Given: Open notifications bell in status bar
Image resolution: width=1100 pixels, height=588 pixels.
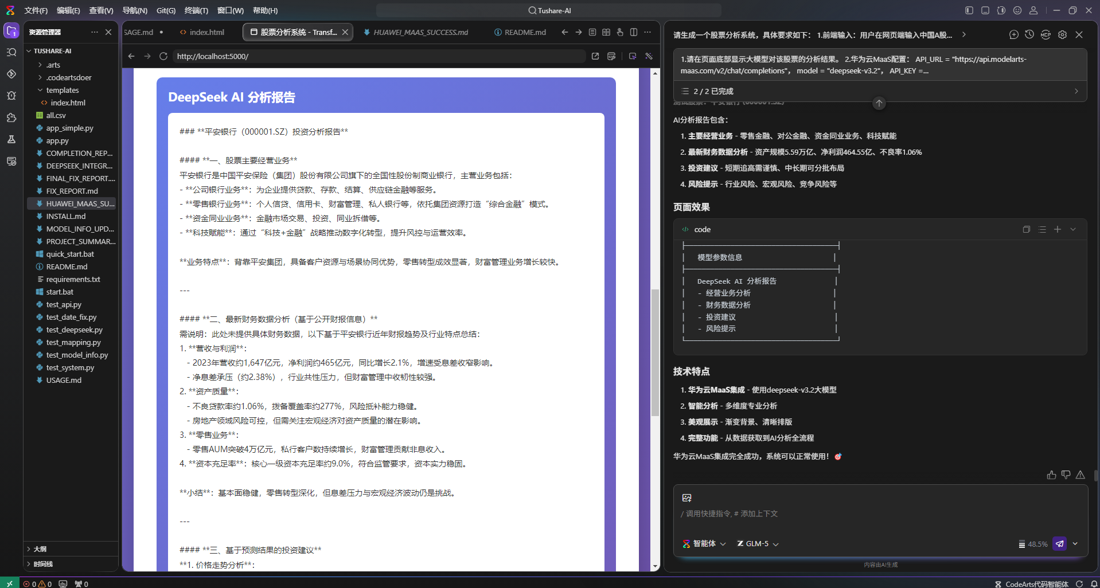Looking at the screenshot, I should (1094, 583).
